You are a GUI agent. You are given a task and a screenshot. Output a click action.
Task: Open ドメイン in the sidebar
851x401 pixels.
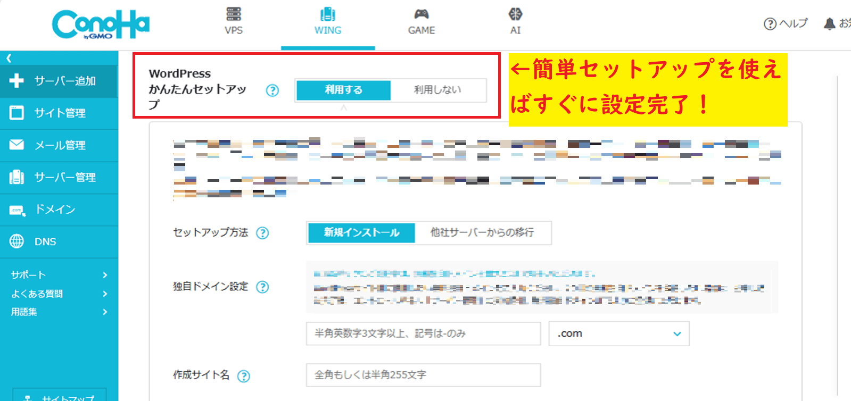[59, 210]
